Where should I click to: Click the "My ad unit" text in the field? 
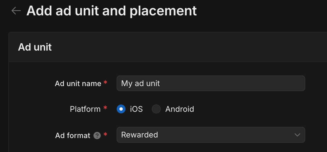[x=140, y=83]
